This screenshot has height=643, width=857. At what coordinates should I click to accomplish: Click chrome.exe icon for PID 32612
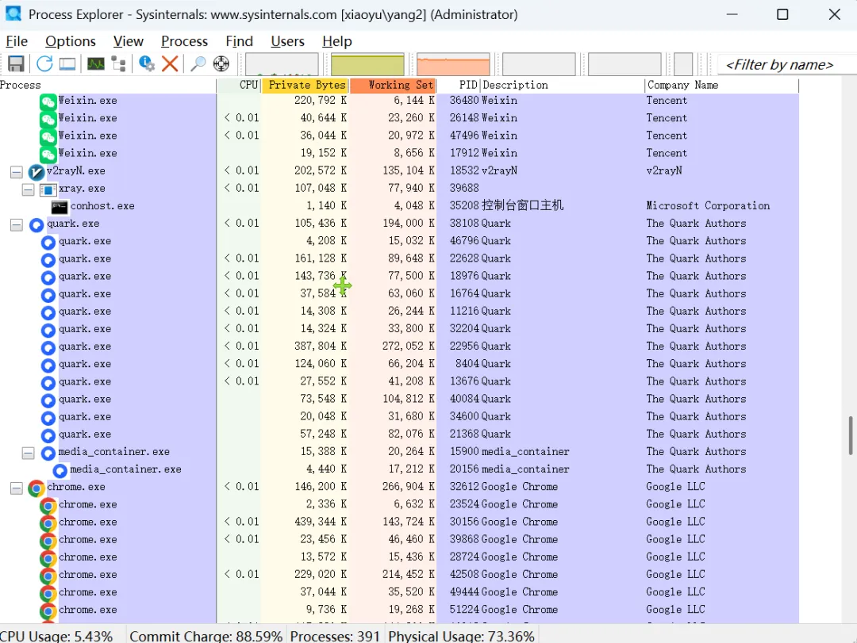tap(36, 488)
